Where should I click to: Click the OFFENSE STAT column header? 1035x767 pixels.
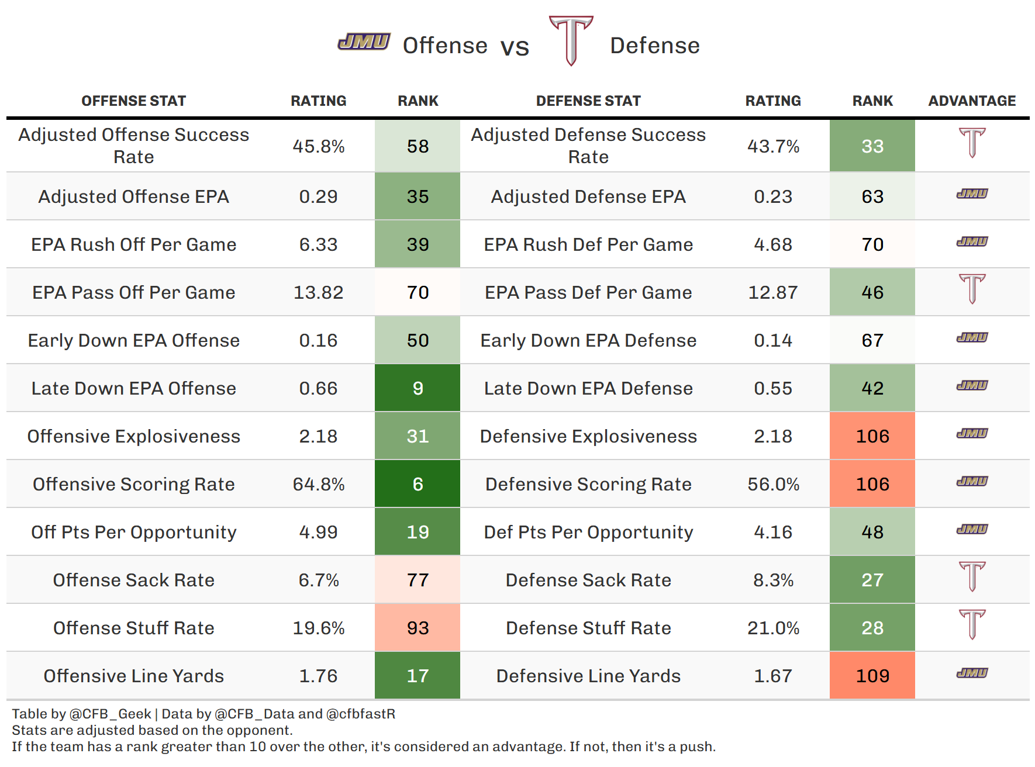click(133, 101)
